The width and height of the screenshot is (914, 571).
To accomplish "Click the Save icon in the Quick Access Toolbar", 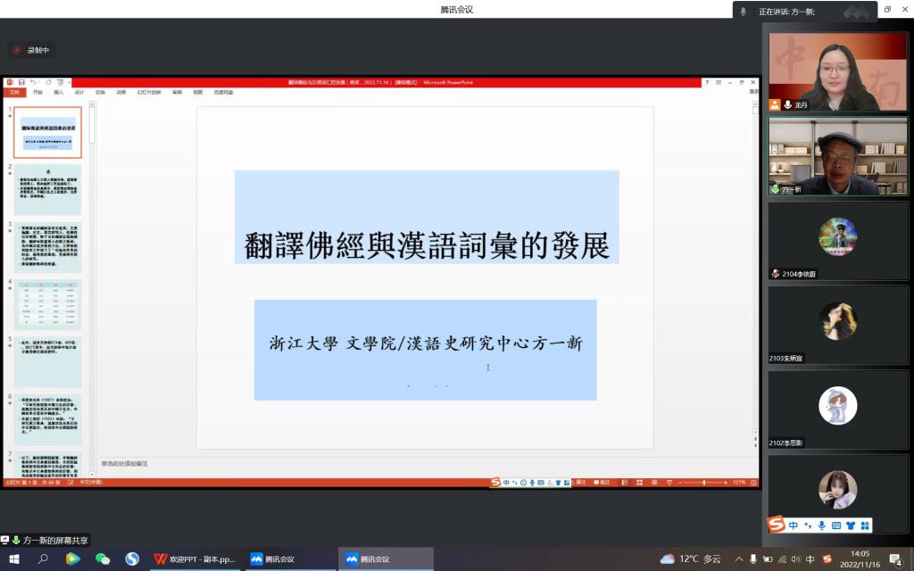I will click(21, 82).
